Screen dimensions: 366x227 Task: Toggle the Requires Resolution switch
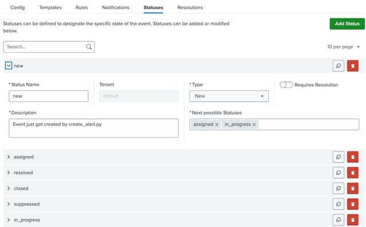286,85
